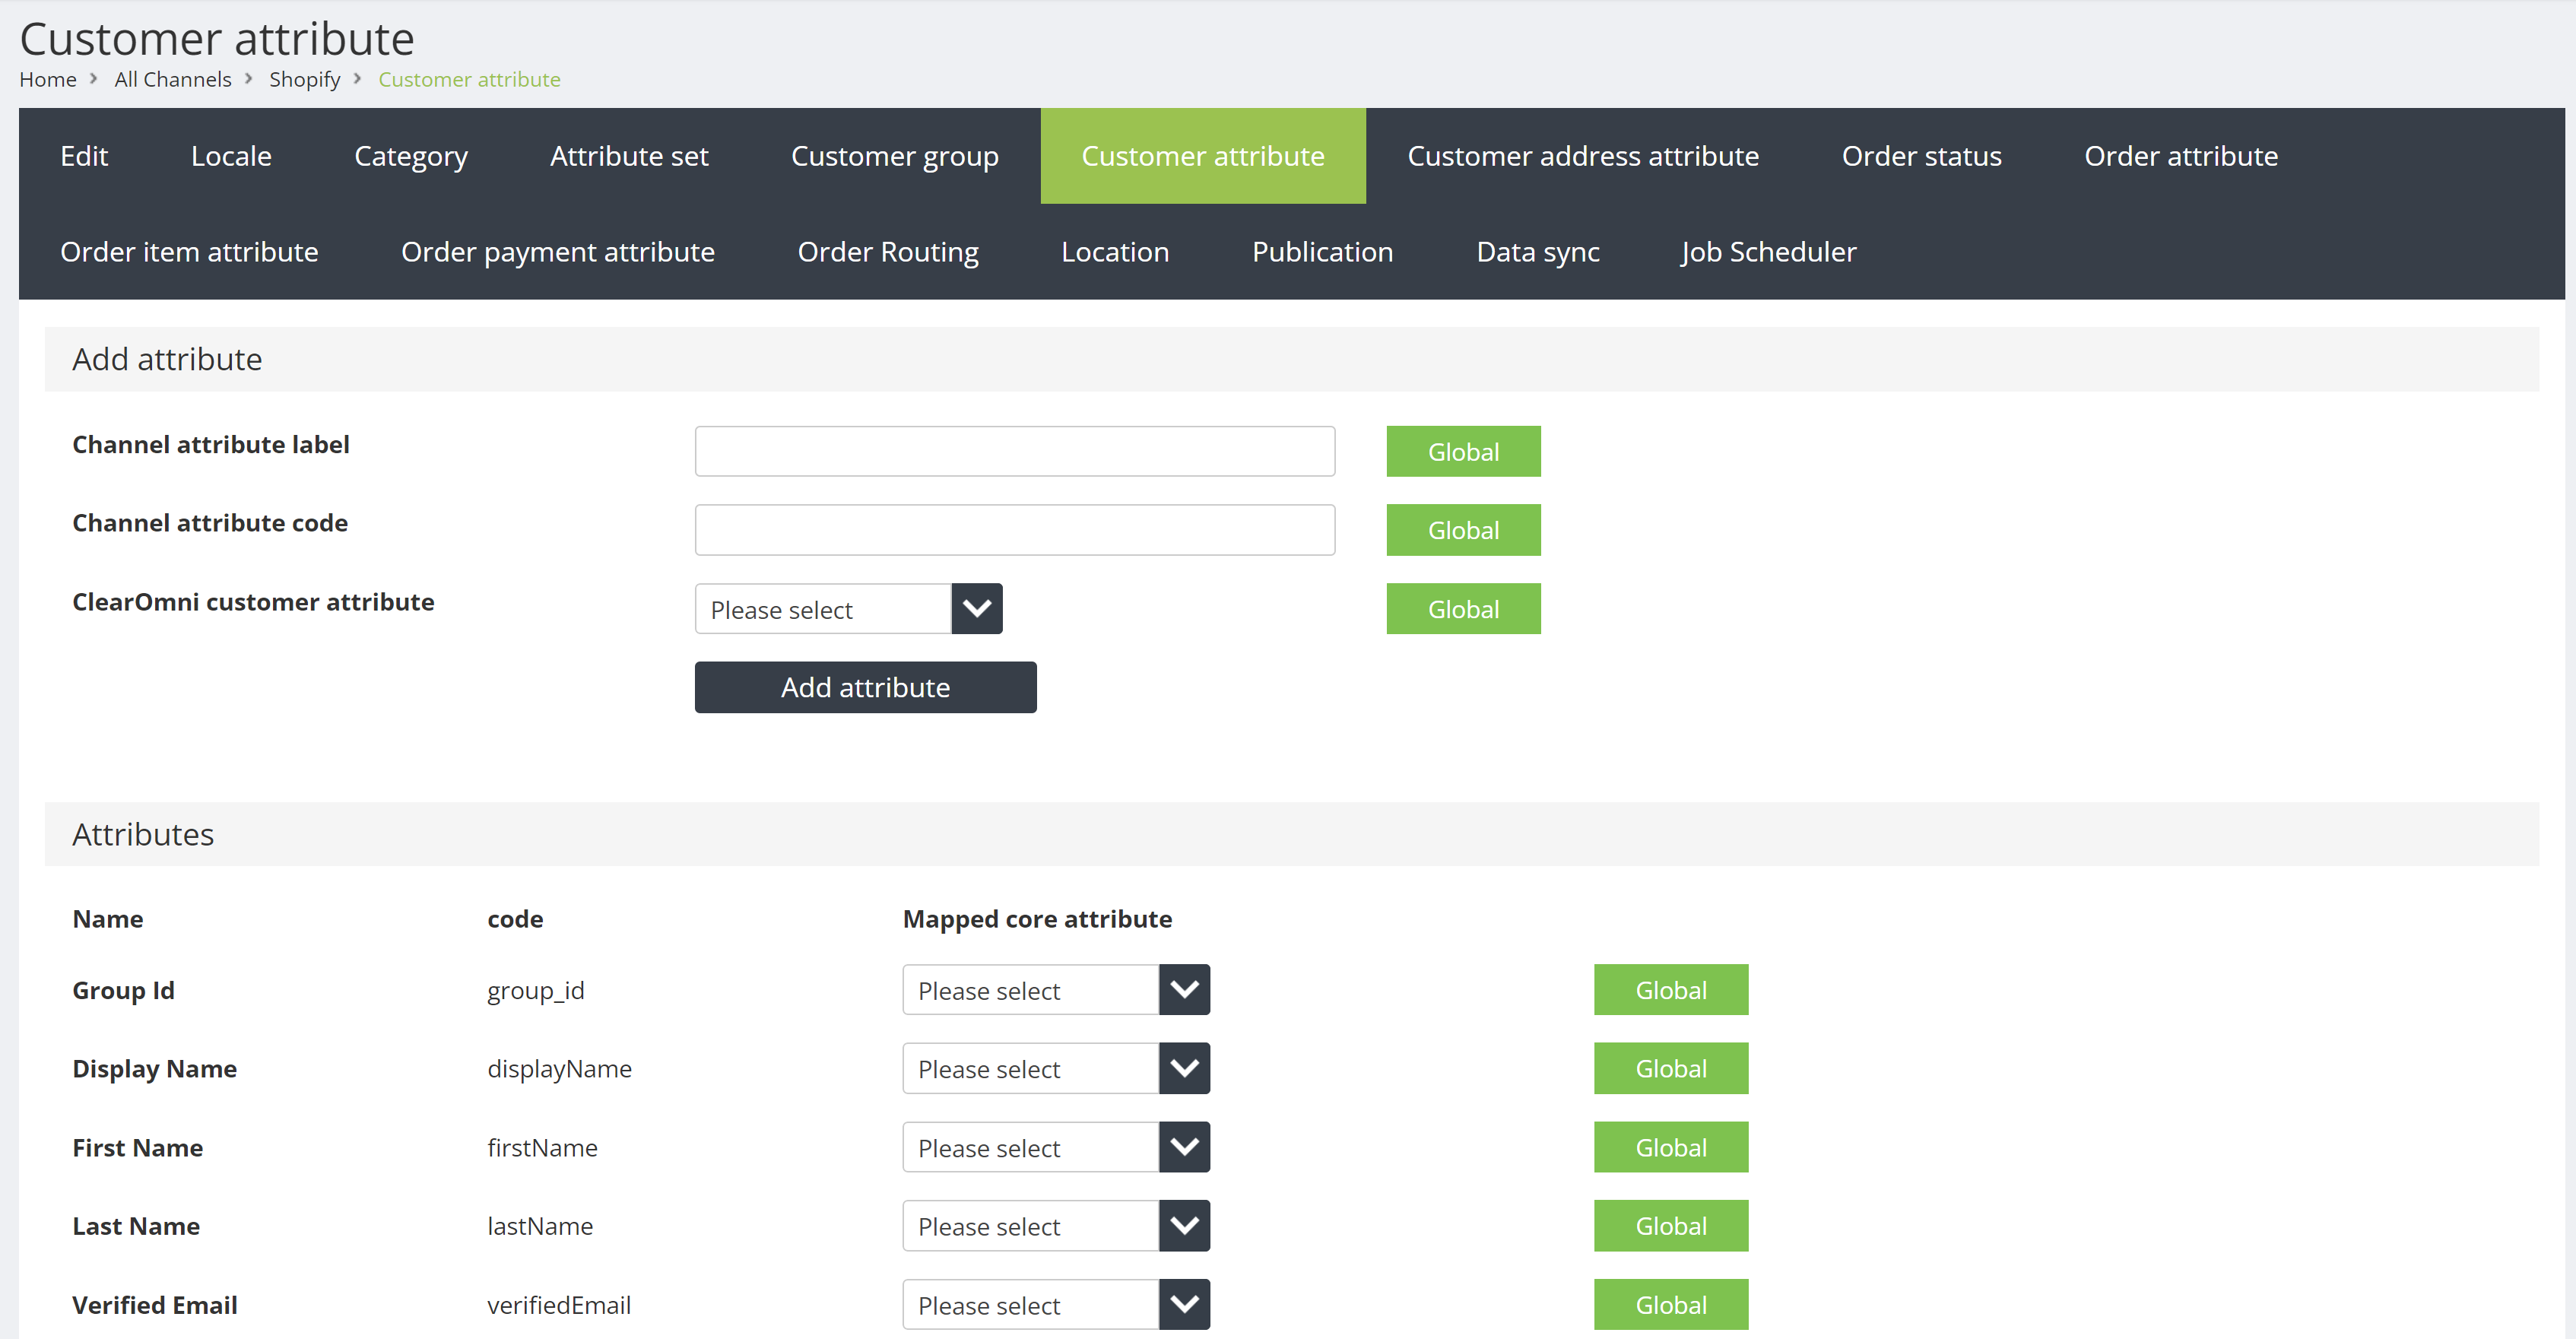Image resolution: width=2576 pixels, height=1339 pixels.
Task: Focus the Channel attribute code field
Action: (x=1015, y=530)
